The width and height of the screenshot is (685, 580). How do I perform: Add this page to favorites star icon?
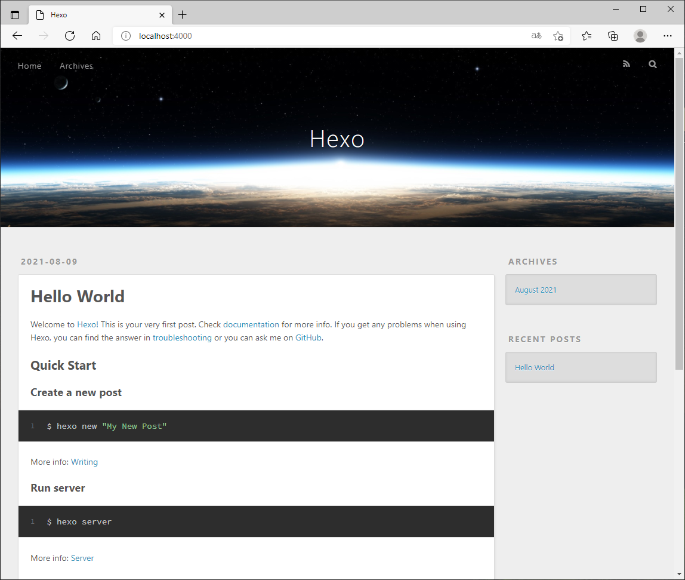(559, 36)
